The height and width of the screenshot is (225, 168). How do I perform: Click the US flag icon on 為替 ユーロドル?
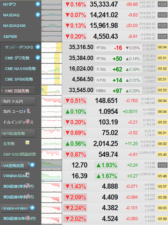point(27,110)
